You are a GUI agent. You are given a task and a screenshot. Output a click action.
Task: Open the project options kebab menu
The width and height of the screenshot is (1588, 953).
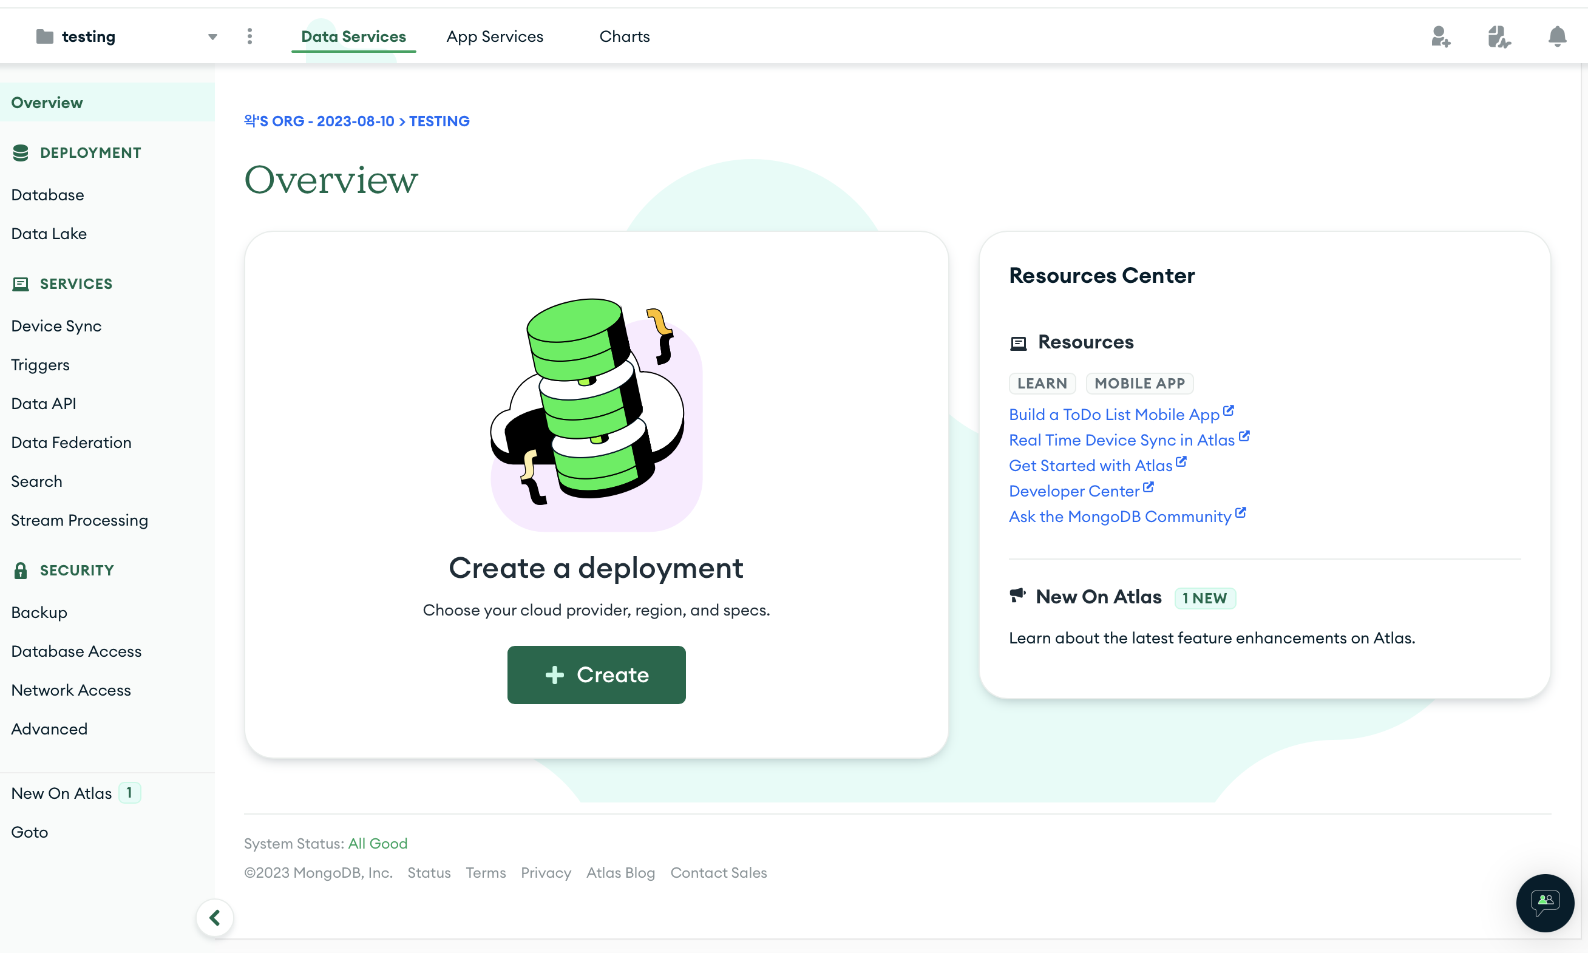[249, 36]
